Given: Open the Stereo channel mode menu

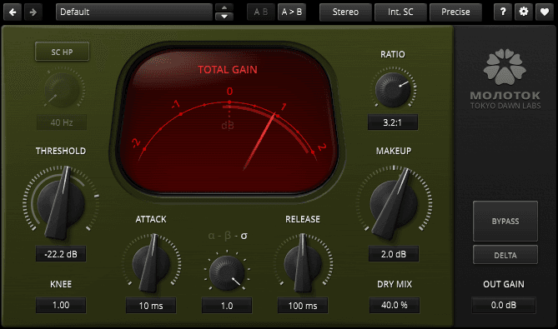Looking at the screenshot, I should [345, 12].
